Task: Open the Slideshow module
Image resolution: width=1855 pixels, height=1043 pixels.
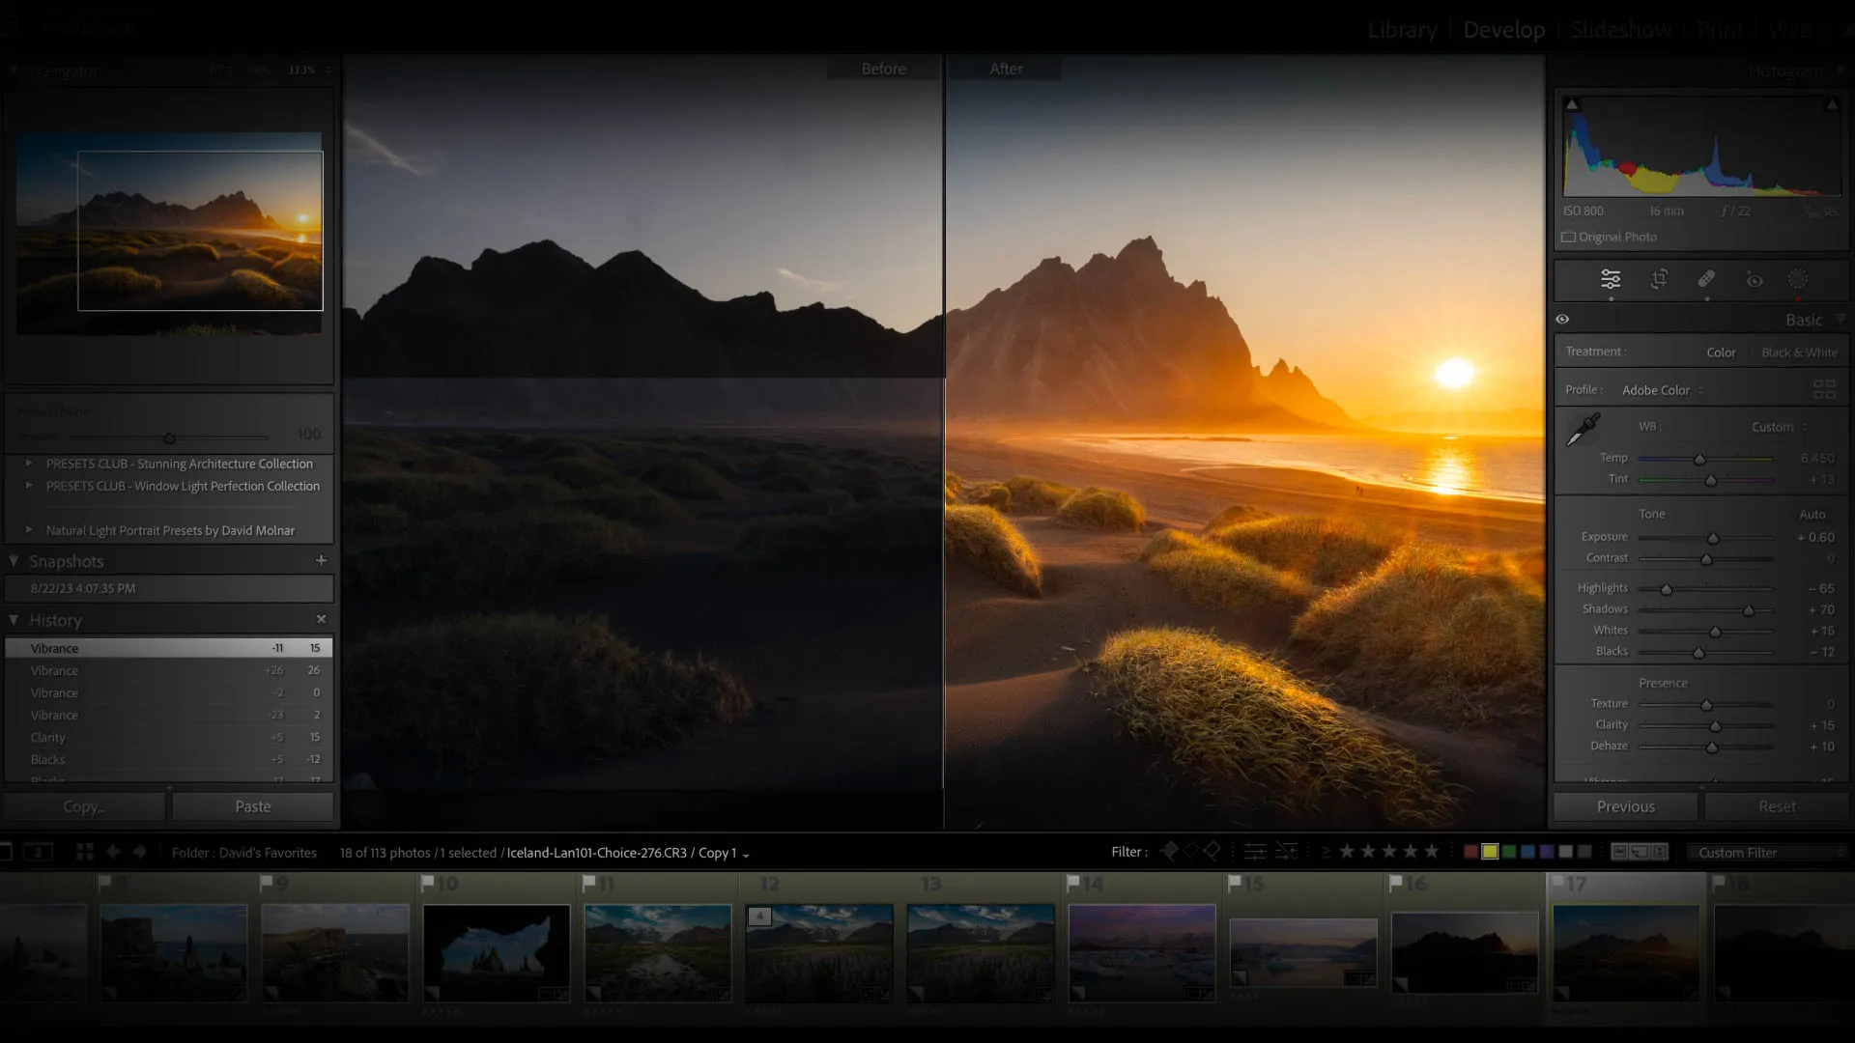Action: click(x=1620, y=30)
